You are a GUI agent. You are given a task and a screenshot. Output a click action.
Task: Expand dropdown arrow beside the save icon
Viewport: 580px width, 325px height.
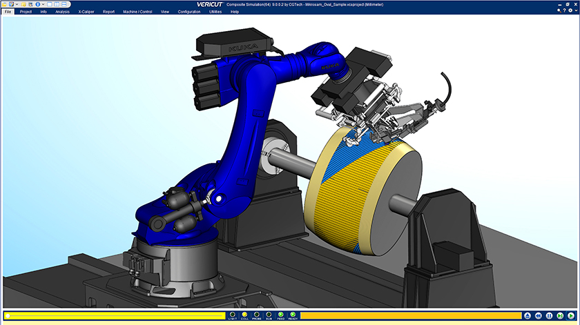pos(16,4)
